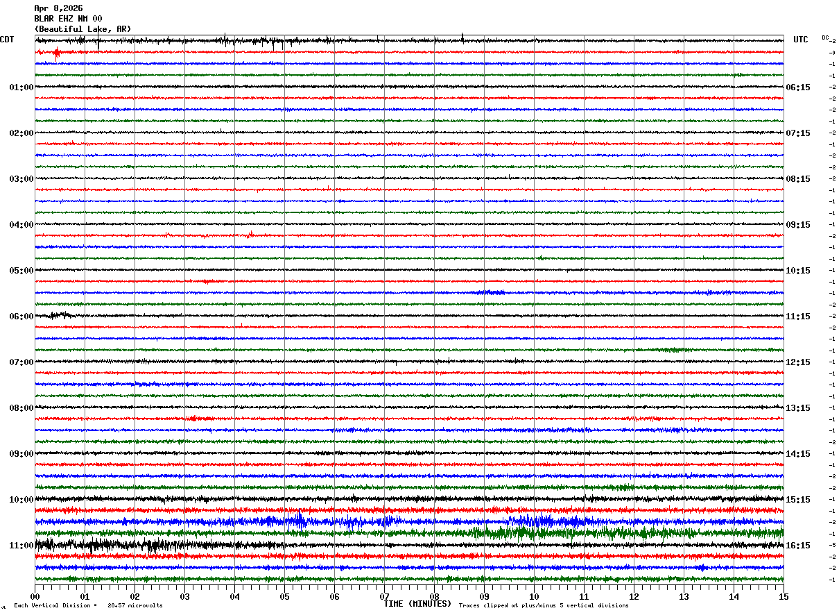Click the "TIME (MINUTES)" axis title
The image size is (839, 615).
417,604
